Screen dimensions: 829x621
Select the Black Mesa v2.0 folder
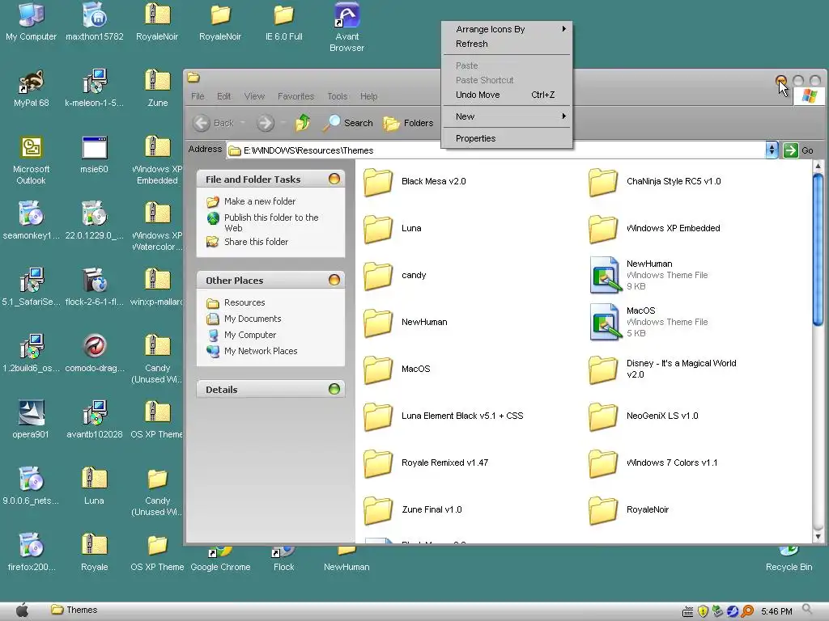click(415, 182)
